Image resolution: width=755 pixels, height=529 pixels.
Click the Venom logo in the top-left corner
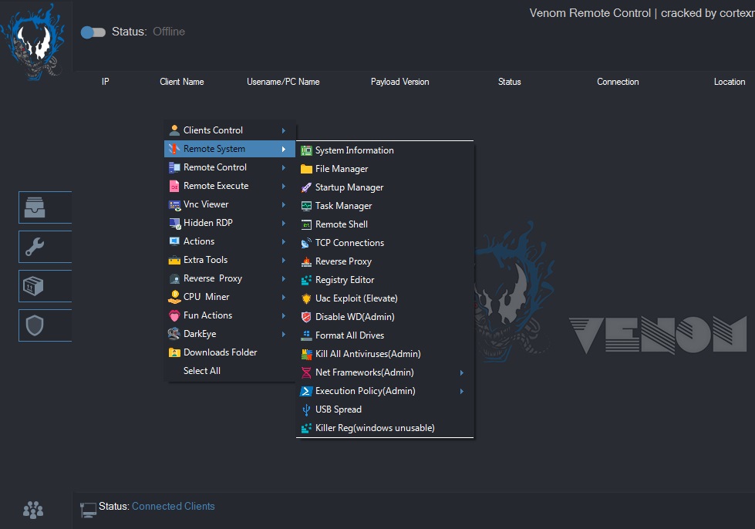34,41
